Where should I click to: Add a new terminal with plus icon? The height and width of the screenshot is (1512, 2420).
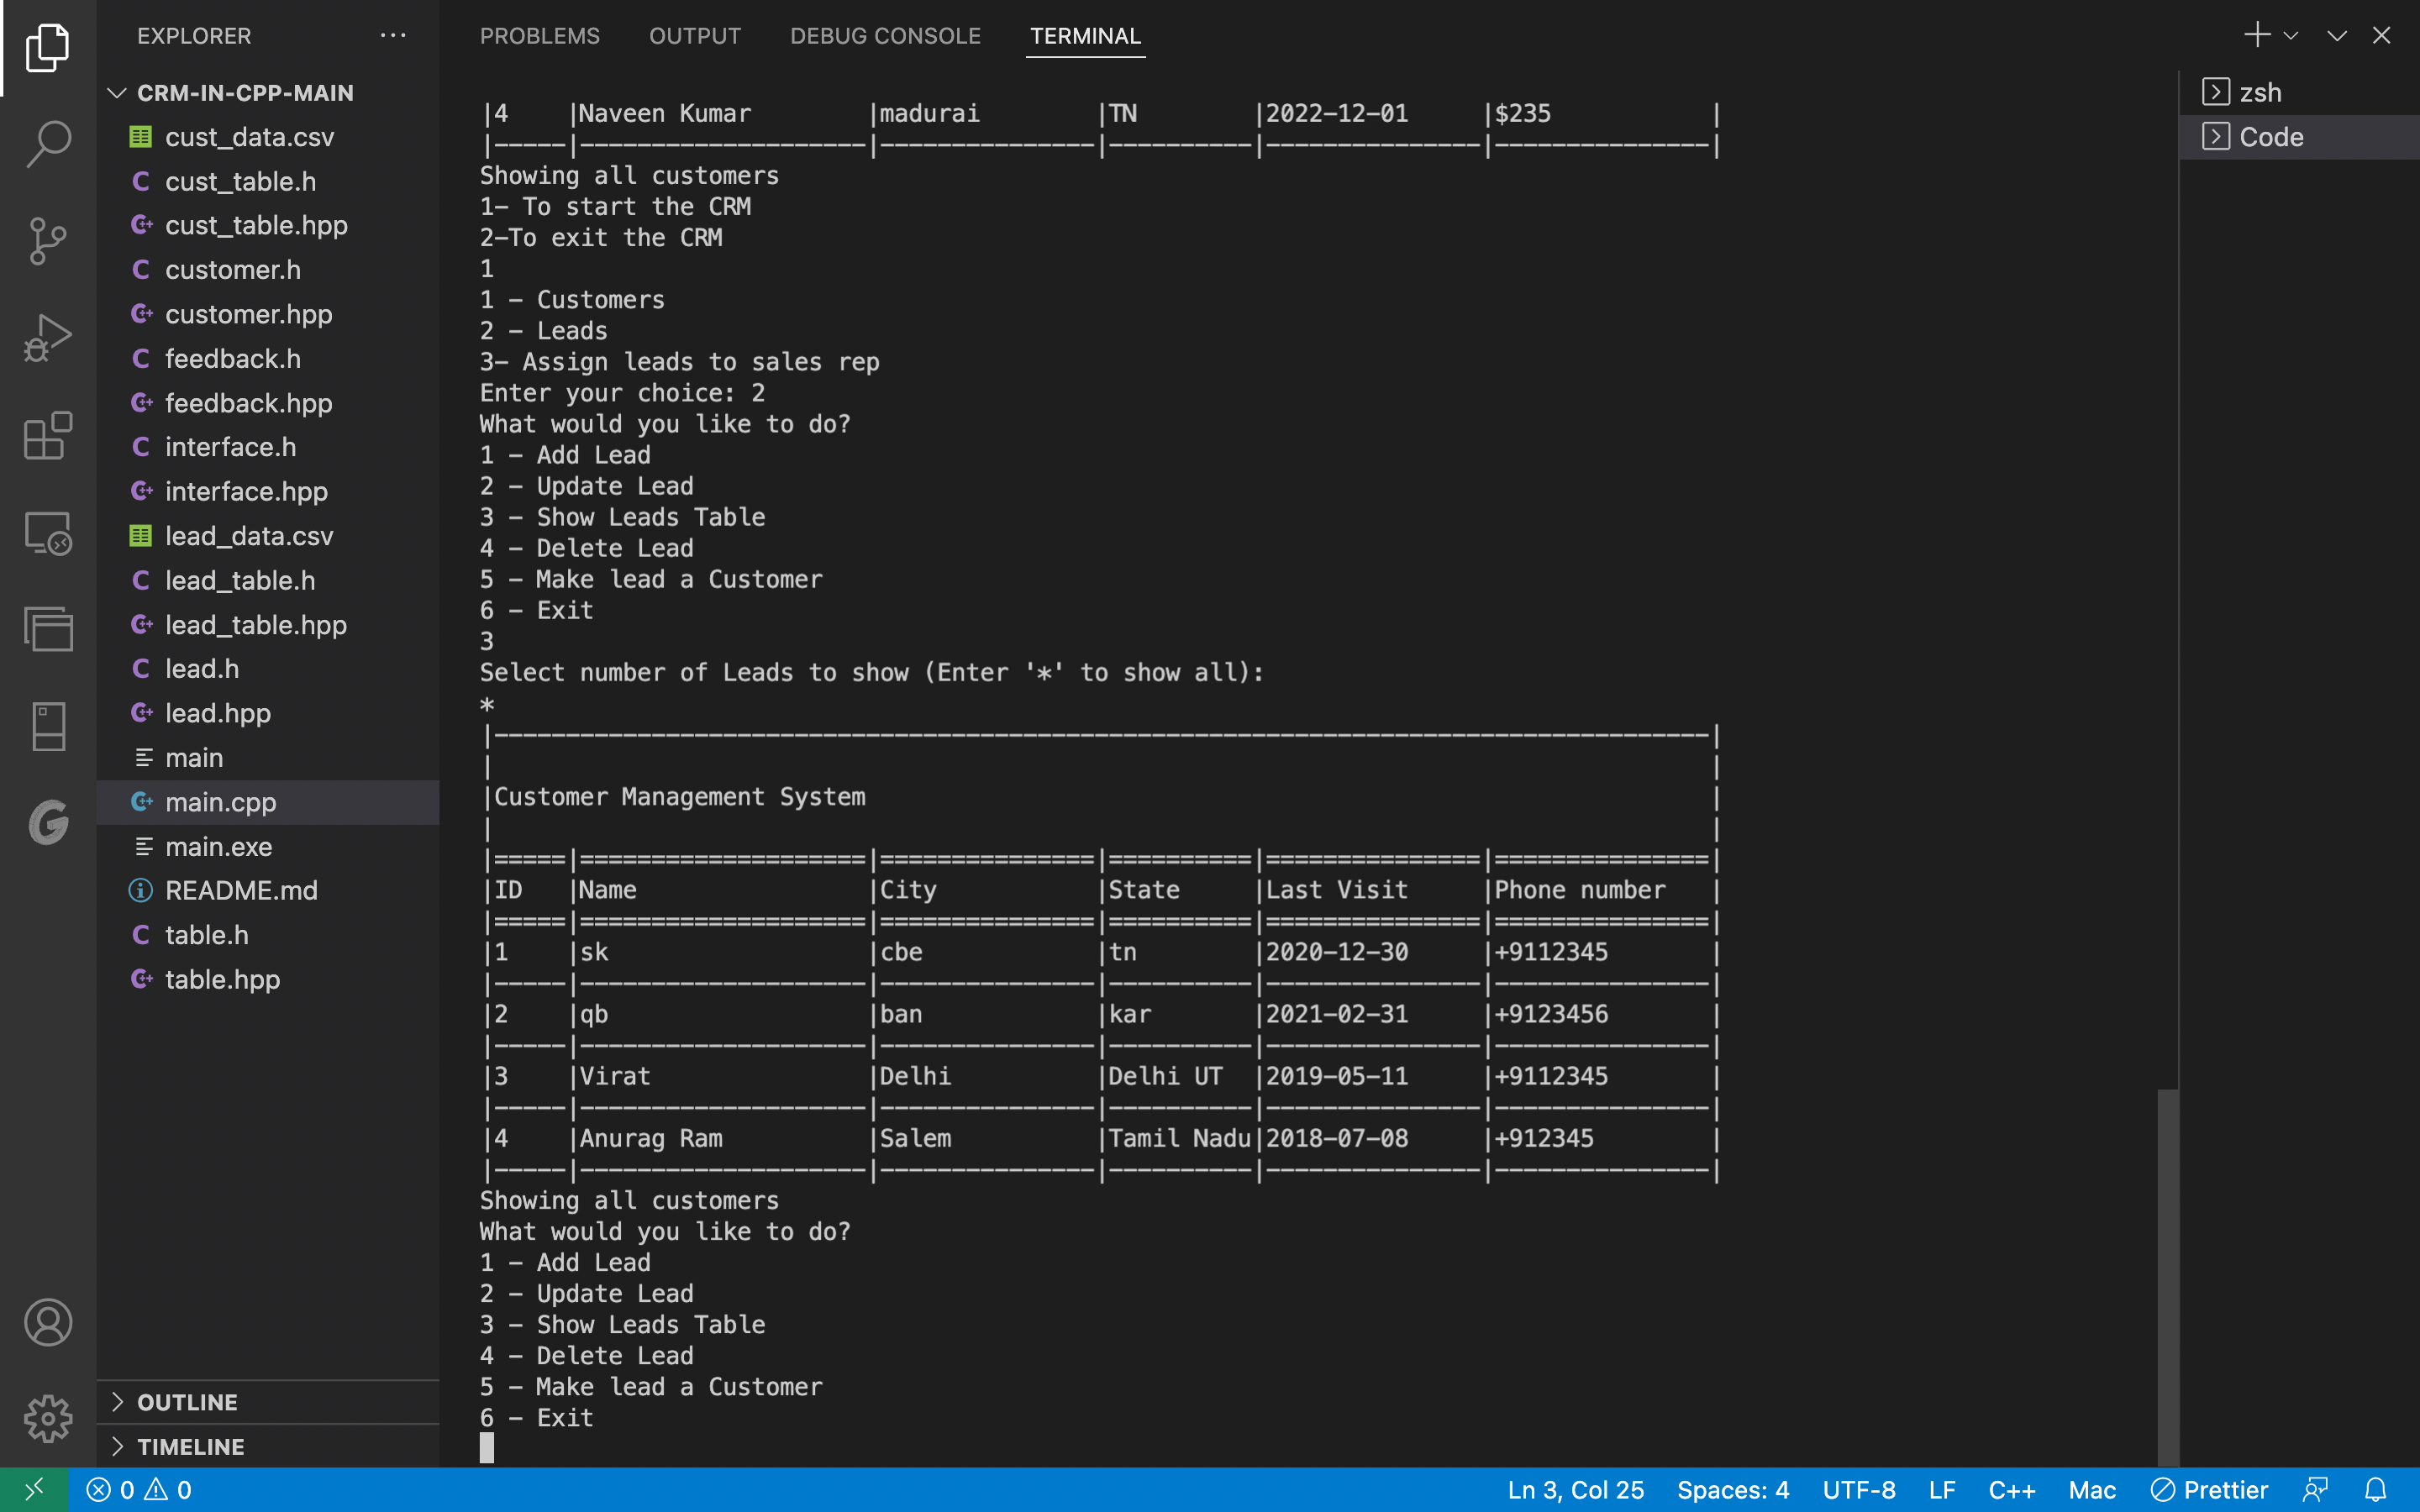(2256, 35)
